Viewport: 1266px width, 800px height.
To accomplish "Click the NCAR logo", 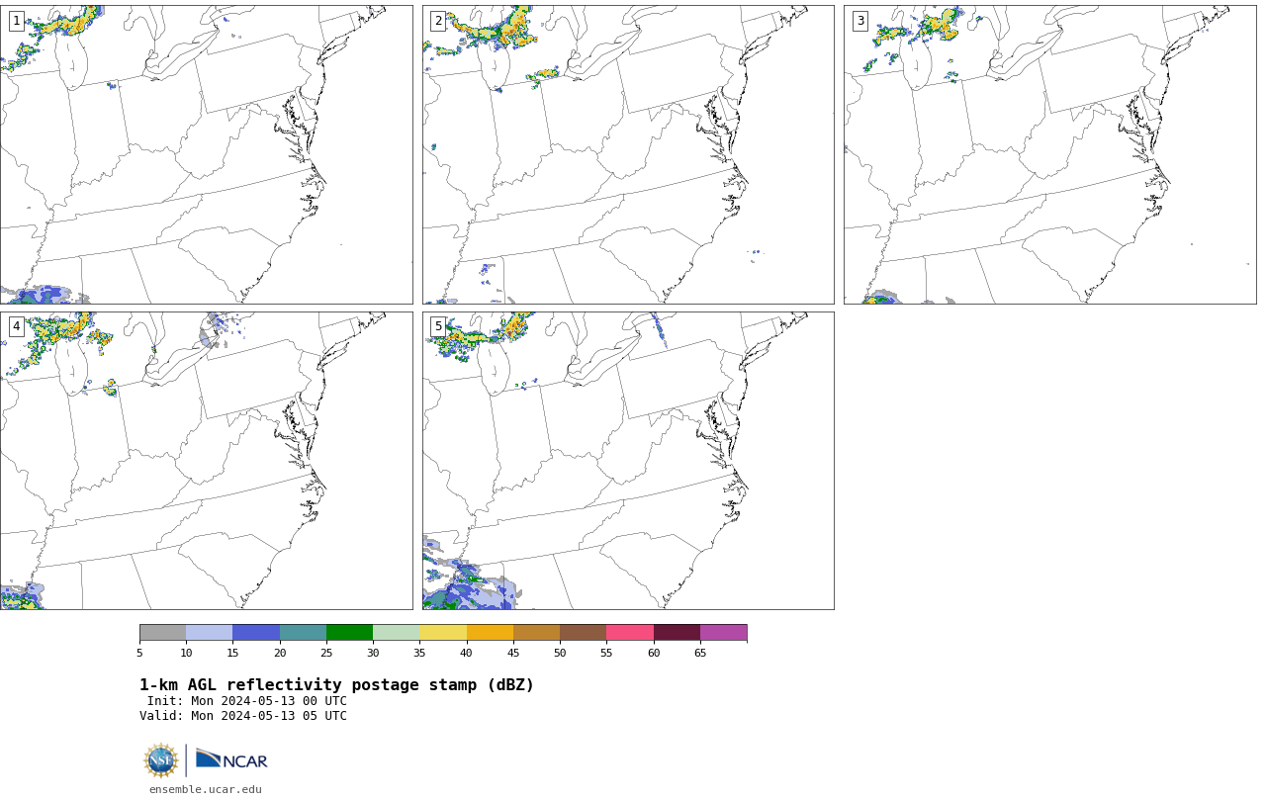I will 231,759.
